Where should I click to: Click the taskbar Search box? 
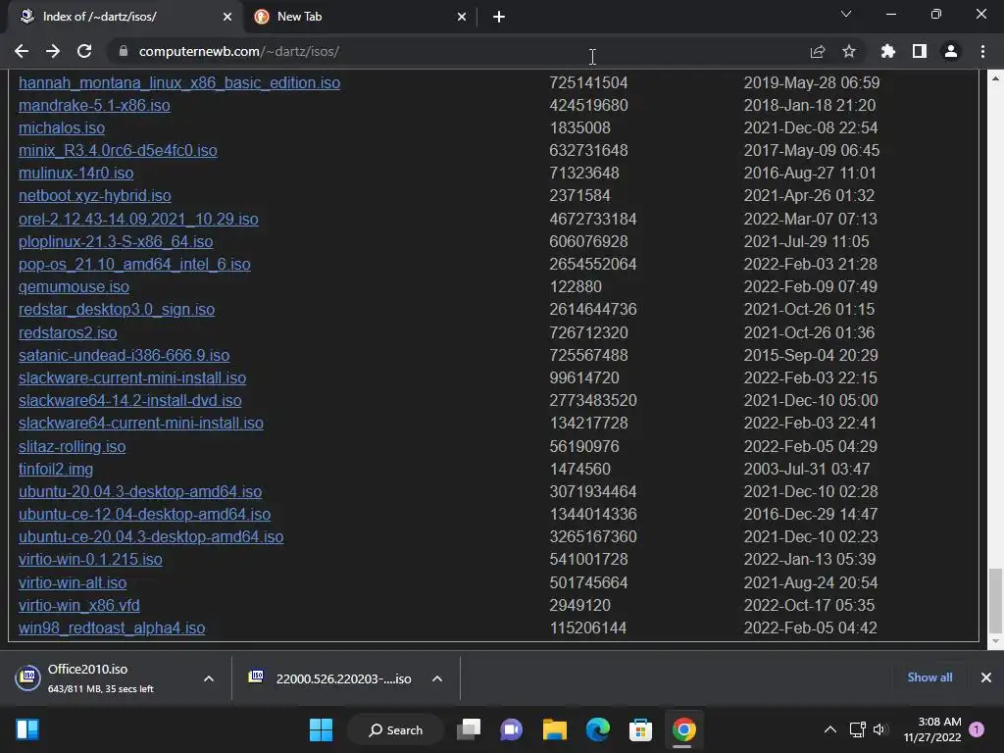396,729
